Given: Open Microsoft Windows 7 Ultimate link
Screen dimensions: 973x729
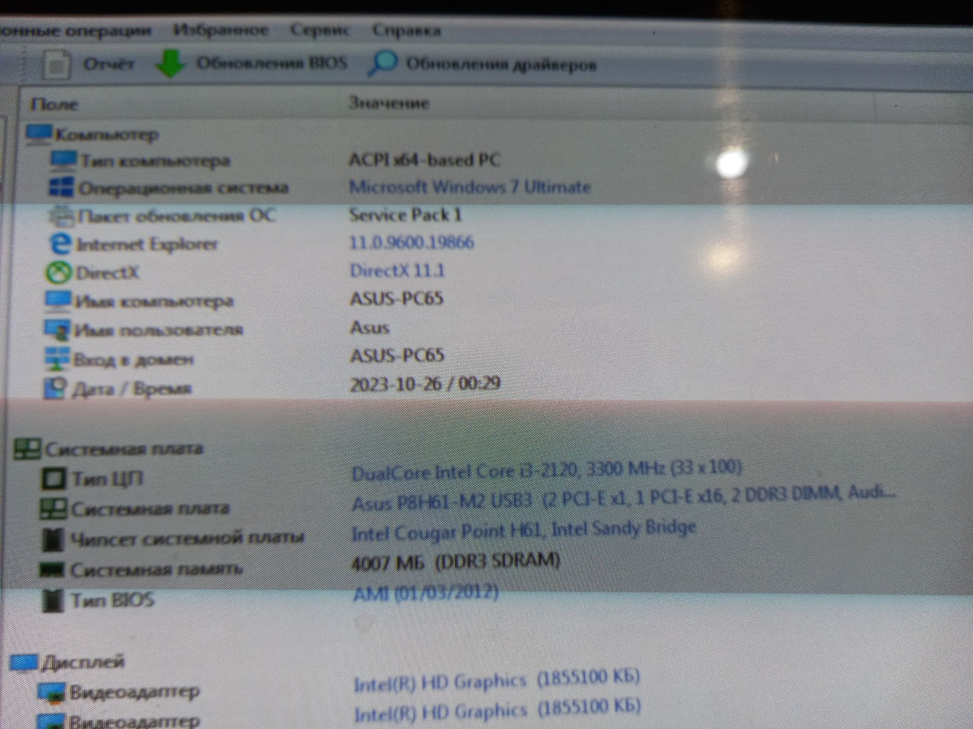Looking at the screenshot, I should (x=469, y=187).
